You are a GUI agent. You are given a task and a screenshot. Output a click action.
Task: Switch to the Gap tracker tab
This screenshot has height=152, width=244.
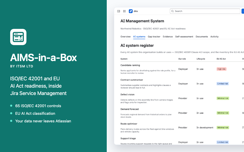point(154,36)
